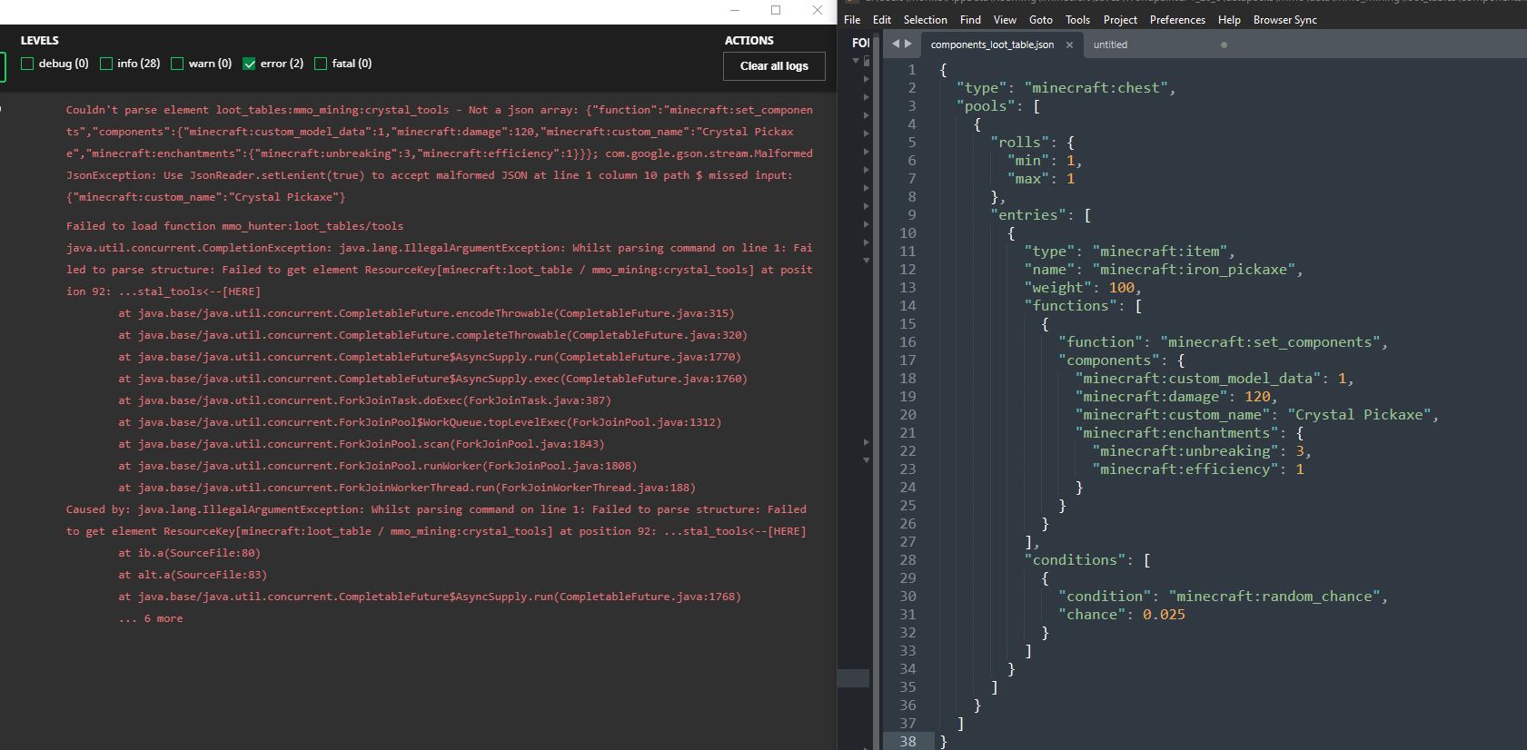Close the components_loot_table.json tab
The height and width of the screenshot is (750, 1527).
tap(1069, 44)
